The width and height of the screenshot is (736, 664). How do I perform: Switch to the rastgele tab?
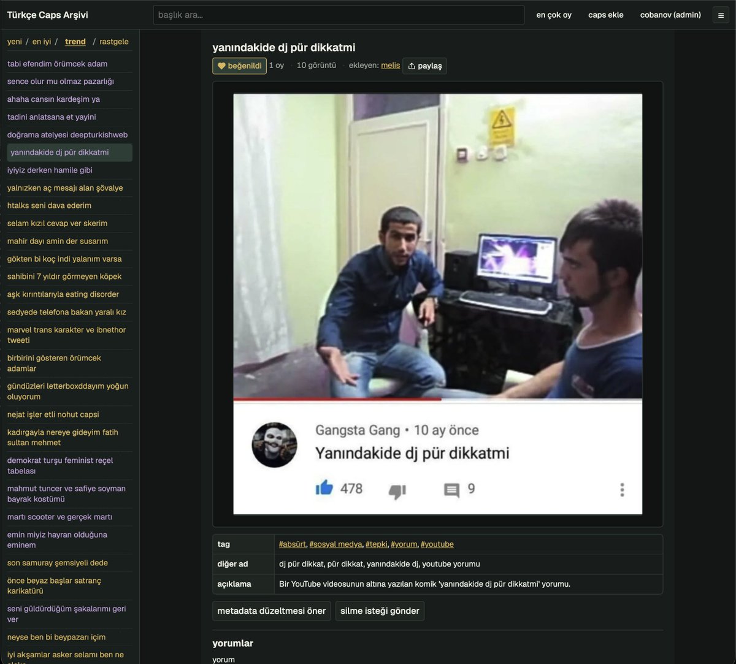[x=114, y=42]
